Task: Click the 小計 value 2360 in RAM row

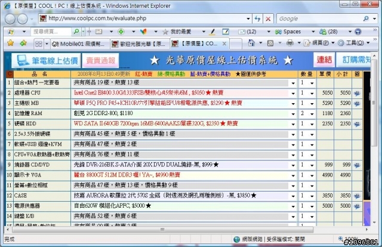Action: coord(345,113)
